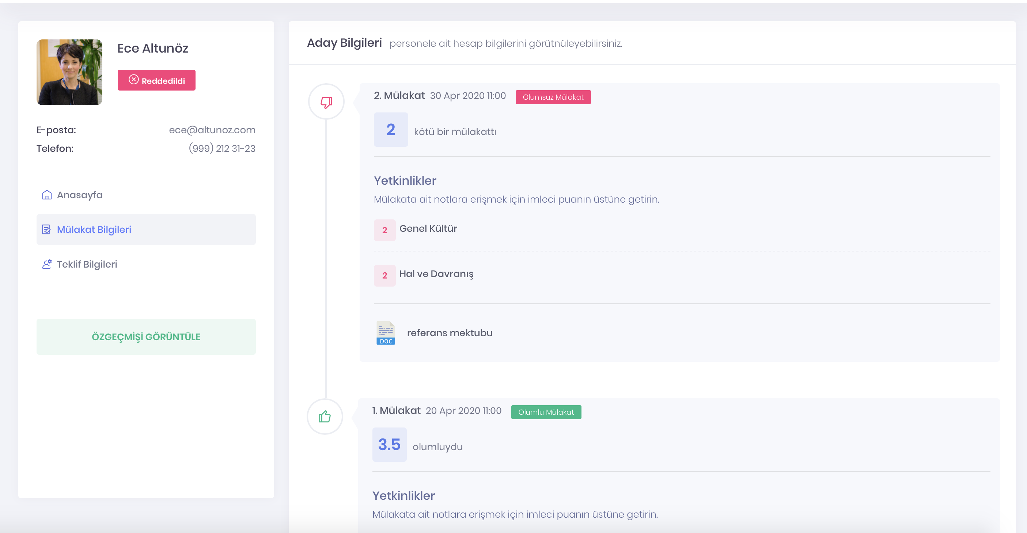Click the thumbs-up icon on the timeline
Screen dimensions: 1027x533
click(x=325, y=417)
